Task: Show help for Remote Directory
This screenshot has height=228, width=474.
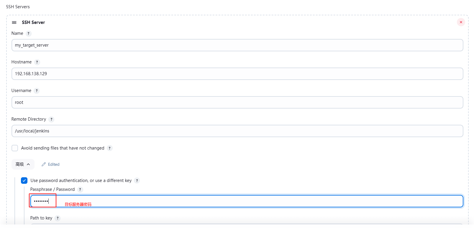Action: (x=51, y=119)
